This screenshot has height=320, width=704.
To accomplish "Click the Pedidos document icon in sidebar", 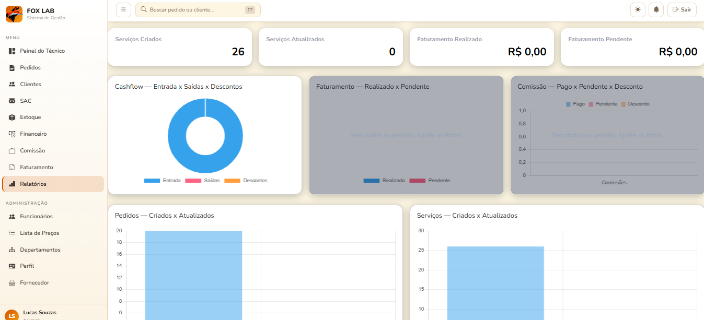I will (x=12, y=68).
